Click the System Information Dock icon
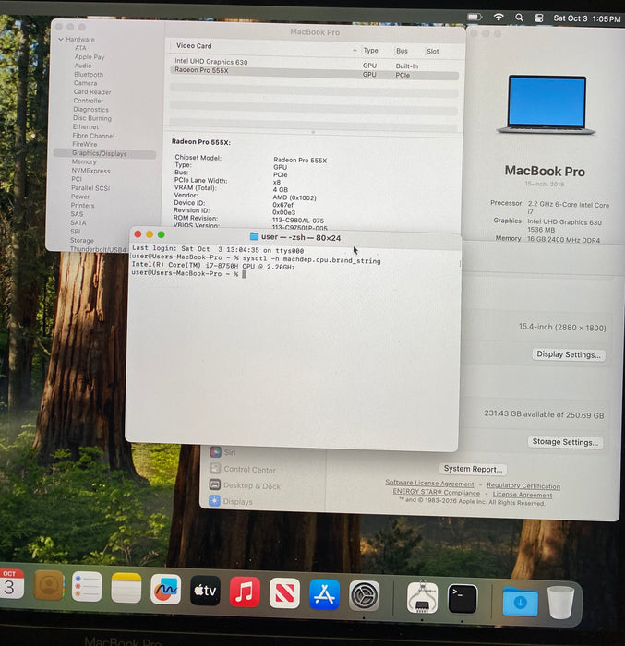 coord(422,597)
